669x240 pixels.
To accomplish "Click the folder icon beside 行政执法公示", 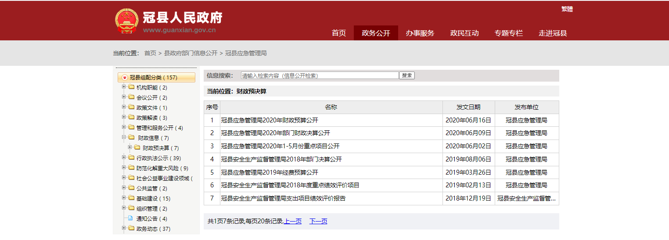I will [131, 158].
